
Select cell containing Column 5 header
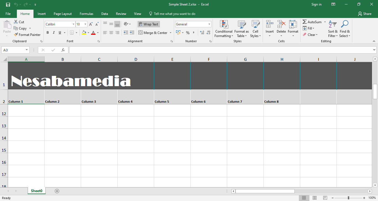coord(172,97)
